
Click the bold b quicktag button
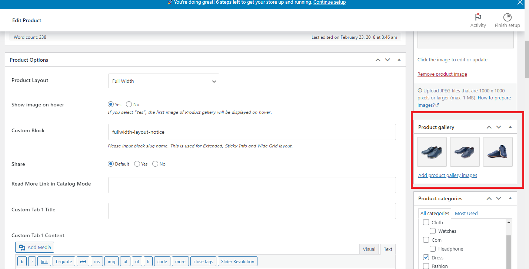(x=22, y=262)
